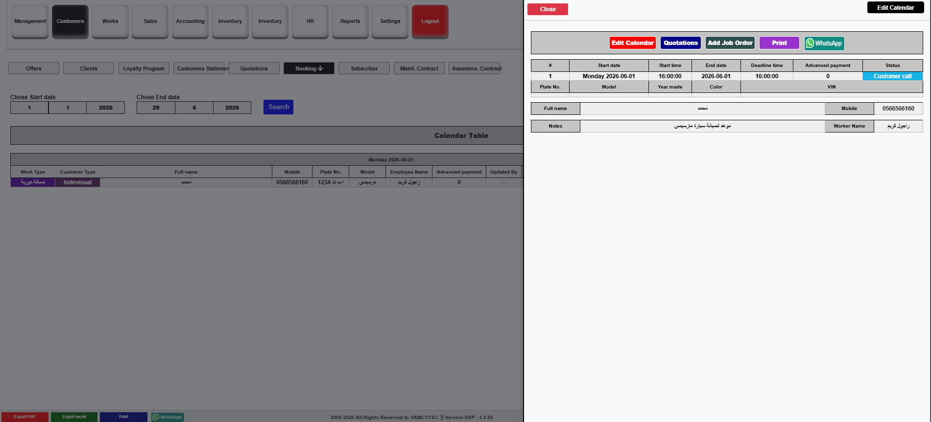The image size is (931, 422).
Task: Open the Sales menu
Action: [150, 22]
